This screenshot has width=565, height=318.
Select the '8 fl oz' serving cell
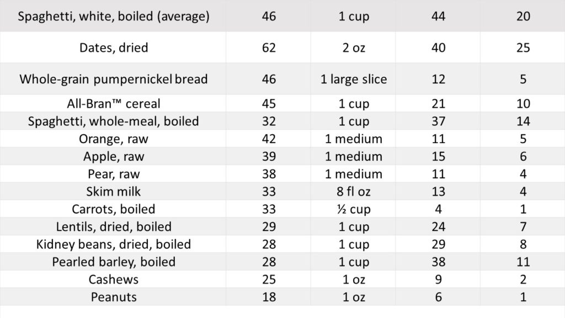point(354,192)
